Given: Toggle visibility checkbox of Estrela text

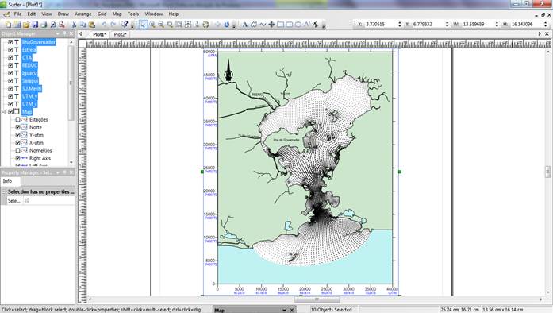Looking at the screenshot, I should [10, 50].
